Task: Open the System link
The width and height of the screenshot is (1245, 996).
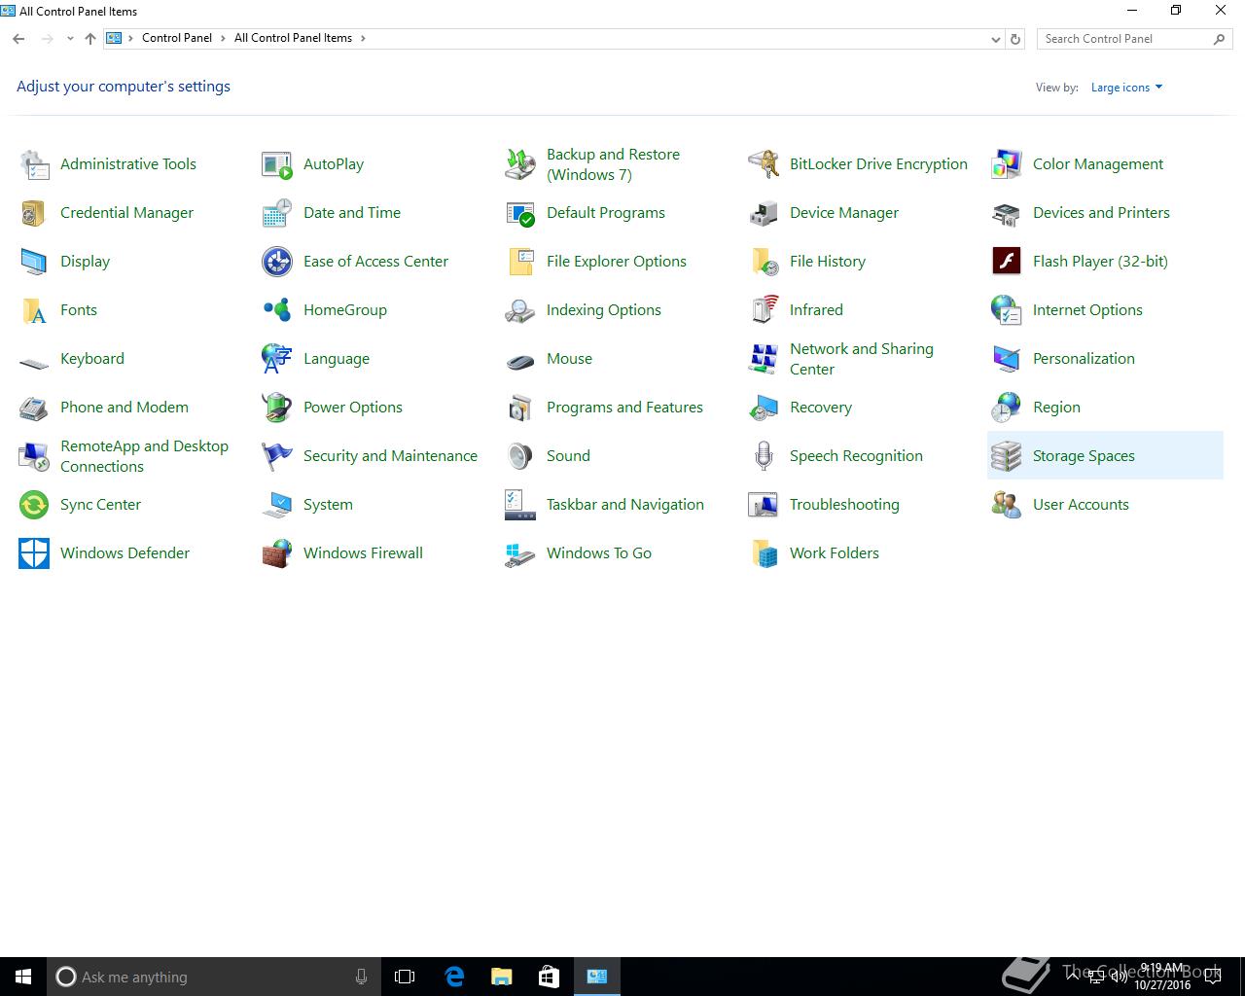Action: (328, 505)
